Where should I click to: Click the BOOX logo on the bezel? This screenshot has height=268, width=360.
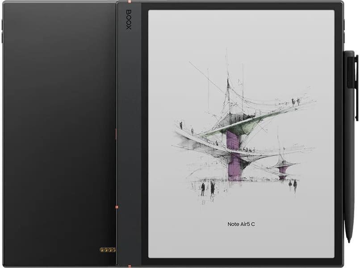tap(129, 20)
